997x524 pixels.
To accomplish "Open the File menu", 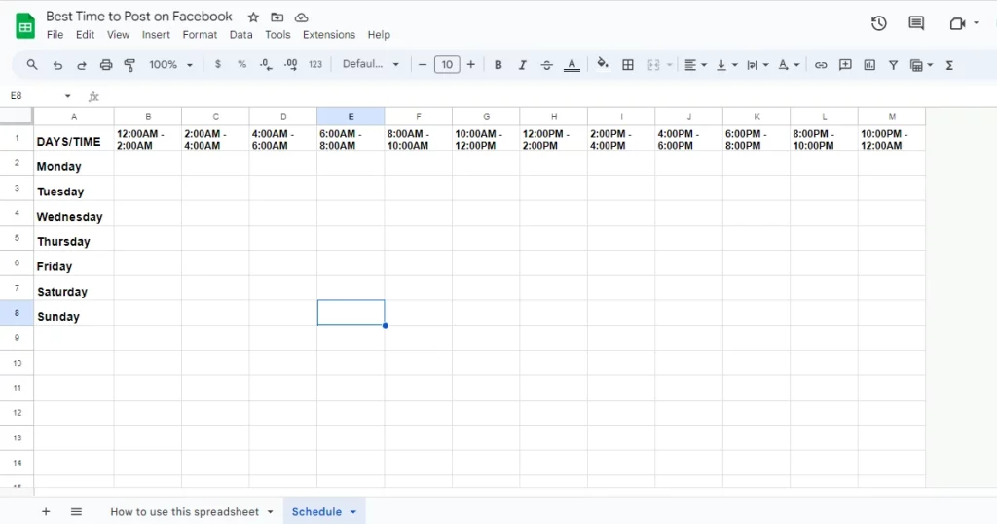I will coord(55,35).
